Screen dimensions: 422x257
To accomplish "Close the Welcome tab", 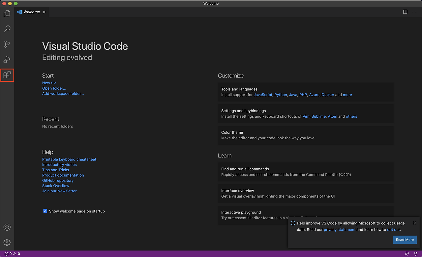I will (x=44, y=12).
